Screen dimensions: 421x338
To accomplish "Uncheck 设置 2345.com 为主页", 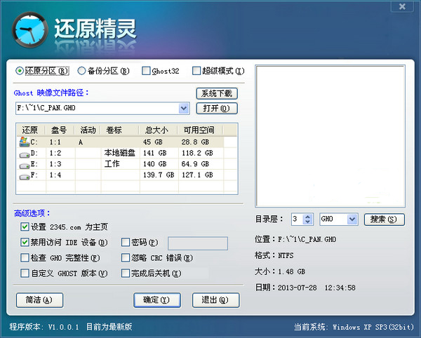I will coord(25,227).
